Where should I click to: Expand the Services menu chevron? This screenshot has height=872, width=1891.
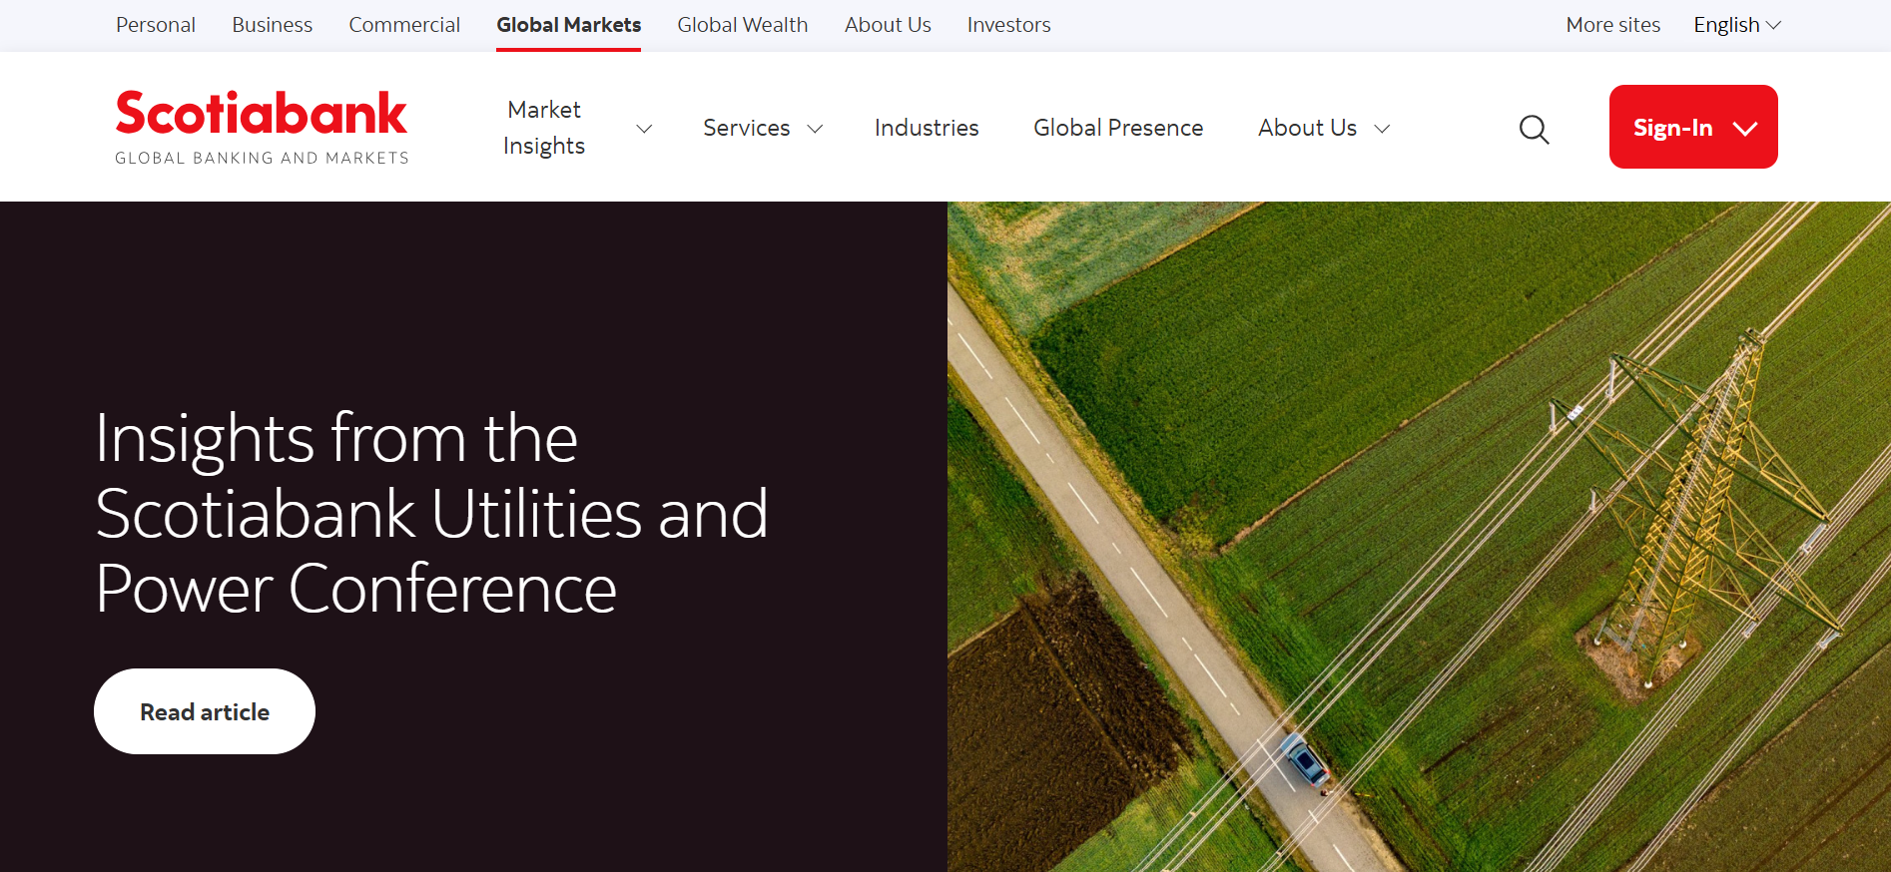[x=815, y=129]
